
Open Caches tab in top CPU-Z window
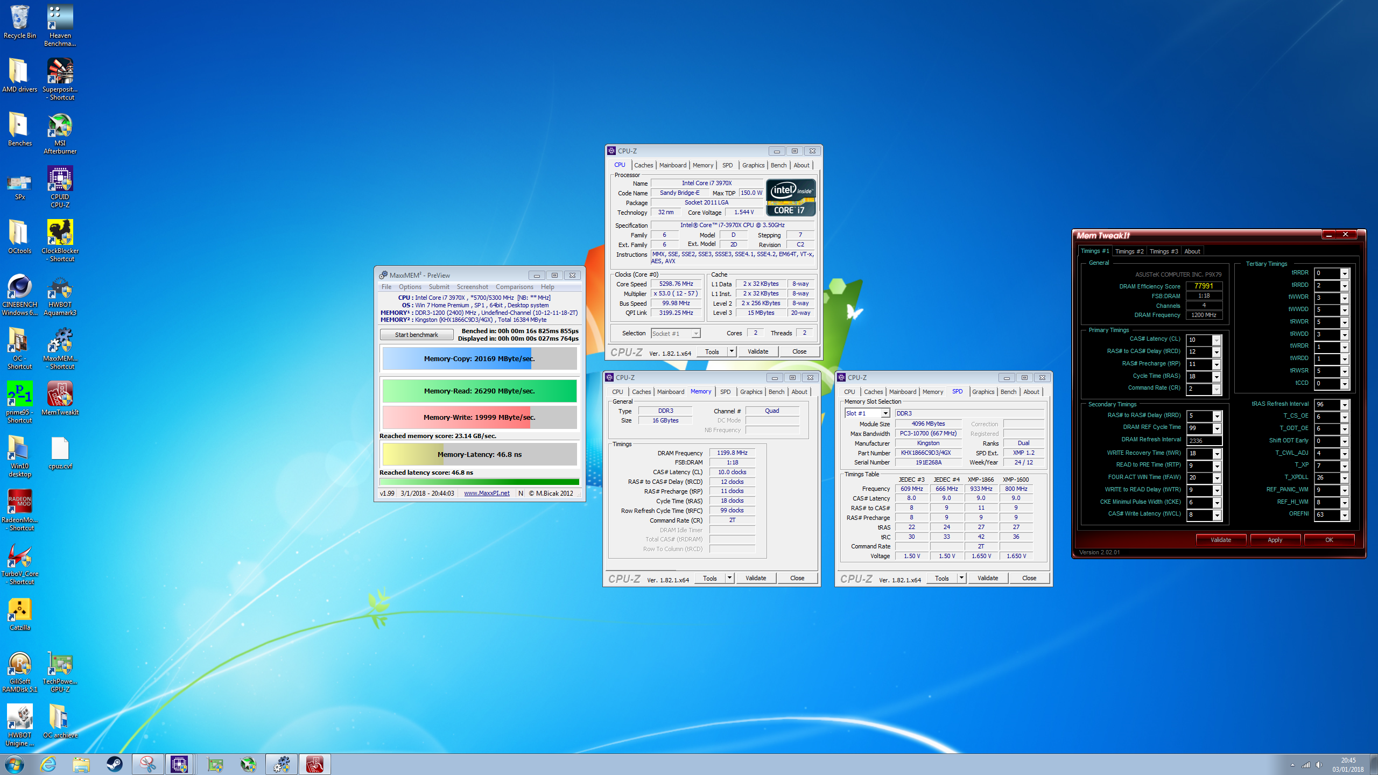click(x=643, y=165)
